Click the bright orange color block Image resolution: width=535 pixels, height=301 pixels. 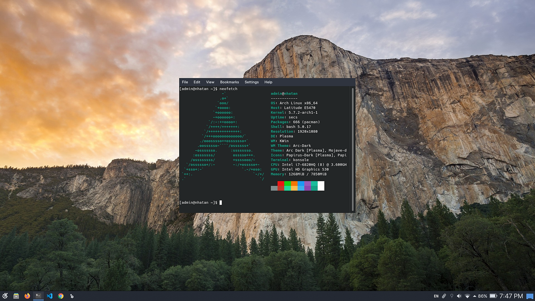tap(294, 183)
